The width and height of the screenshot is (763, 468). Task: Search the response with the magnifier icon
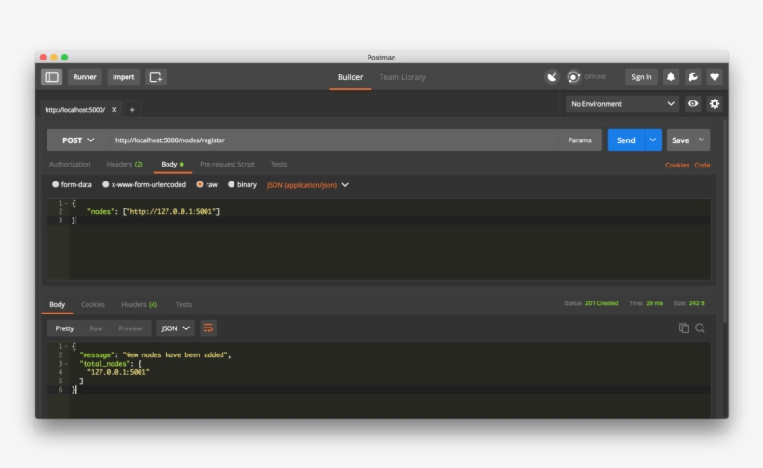click(x=700, y=328)
